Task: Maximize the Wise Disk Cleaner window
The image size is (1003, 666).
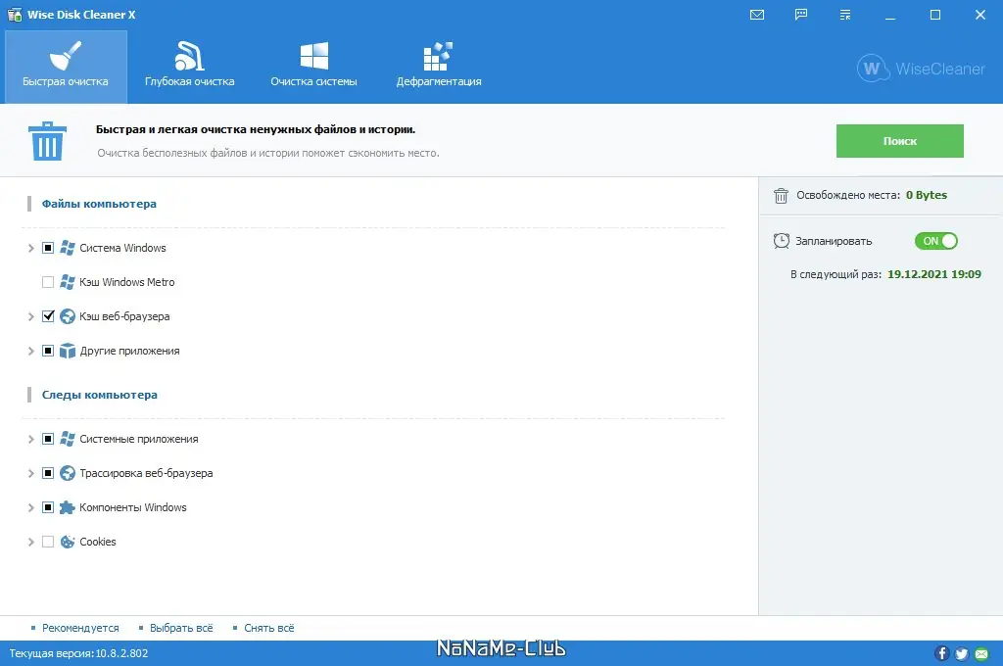Action: [935, 15]
